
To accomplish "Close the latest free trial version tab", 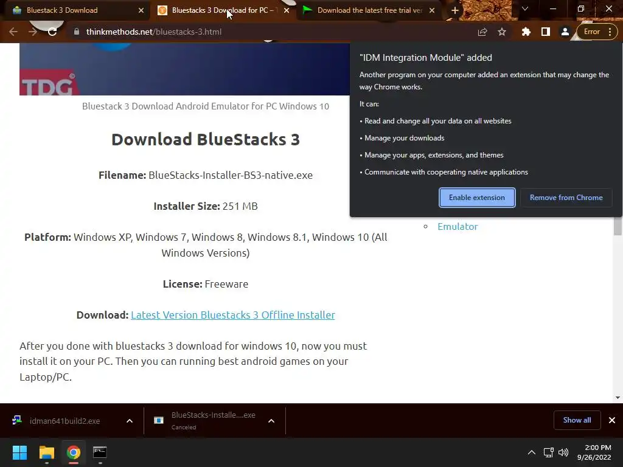I will pyautogui.click(x=432, y=10).
